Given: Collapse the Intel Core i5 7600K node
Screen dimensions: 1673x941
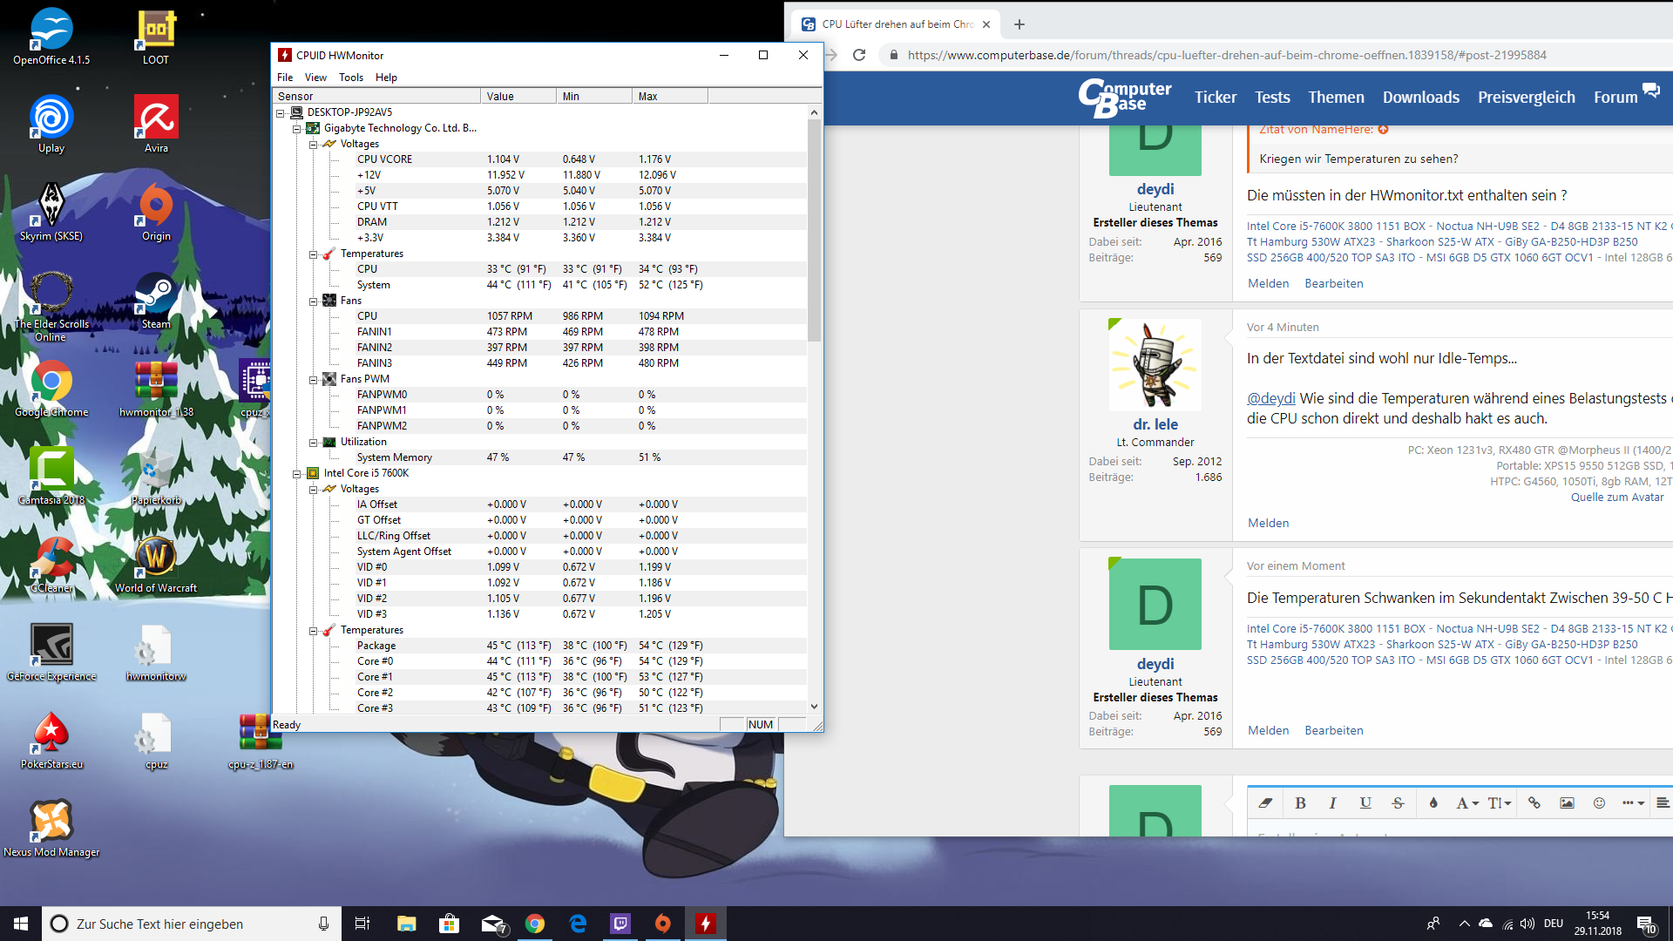Looking at the screenshot, I should (x=297, y=474).
